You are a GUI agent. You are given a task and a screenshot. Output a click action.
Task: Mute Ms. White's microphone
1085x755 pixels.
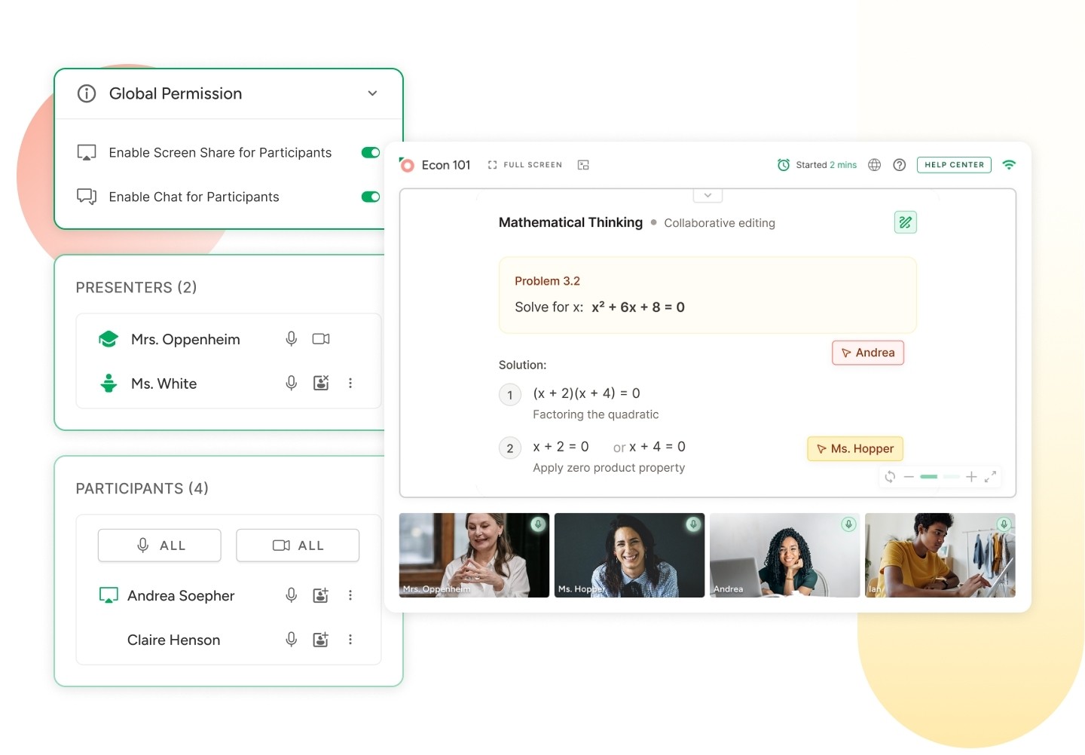coord(292,383)
